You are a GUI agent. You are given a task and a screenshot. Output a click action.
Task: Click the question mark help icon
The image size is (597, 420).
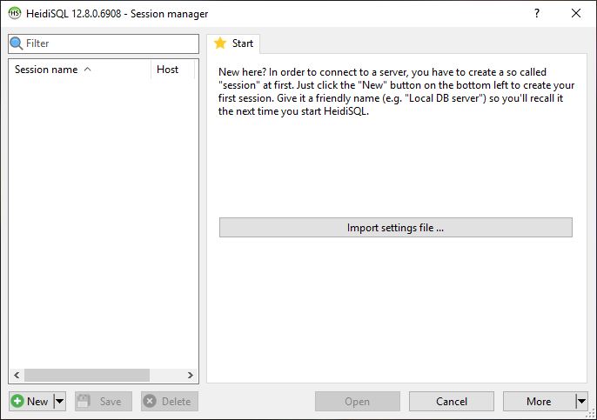point(536,13)
